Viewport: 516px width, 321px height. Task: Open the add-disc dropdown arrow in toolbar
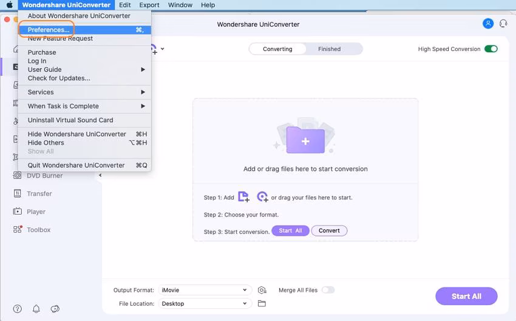[162, 49]
